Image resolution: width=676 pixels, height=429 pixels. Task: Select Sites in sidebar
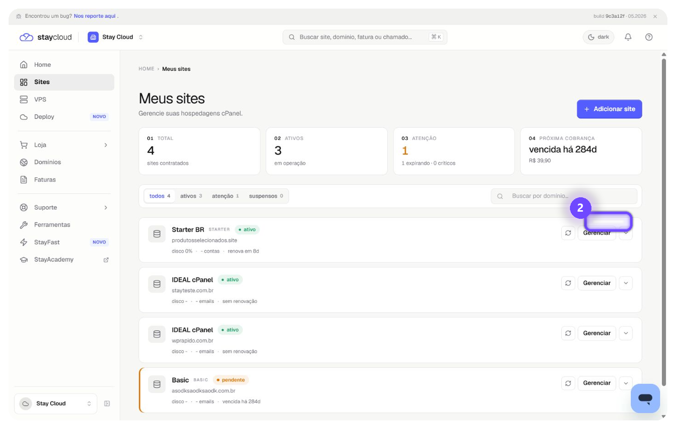pos(64,82)
